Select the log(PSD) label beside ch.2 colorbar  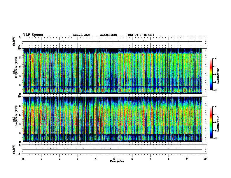tap(218, 124)
